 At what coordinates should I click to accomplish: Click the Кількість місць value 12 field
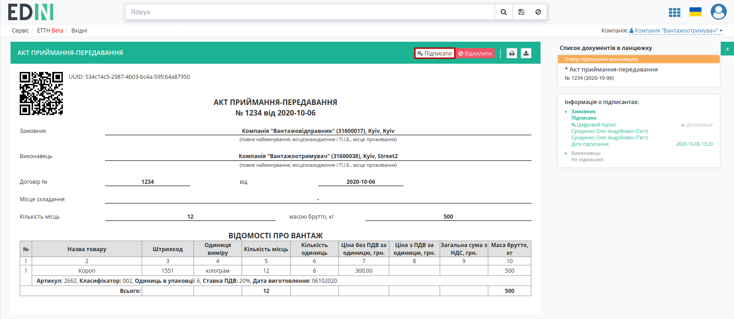[x=190, y=217]
